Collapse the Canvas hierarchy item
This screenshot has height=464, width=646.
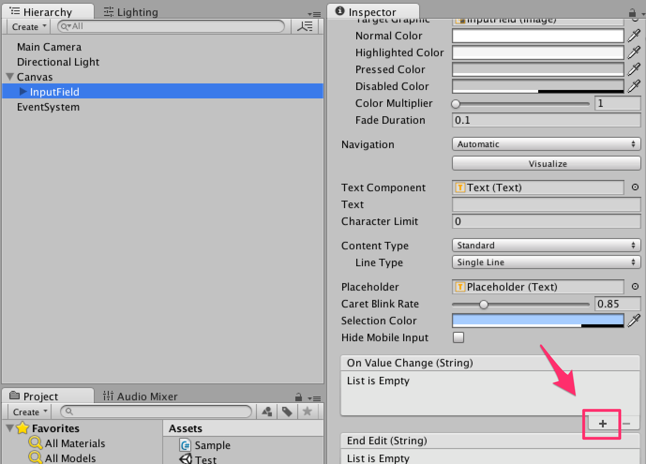click(x=10, y=77)
